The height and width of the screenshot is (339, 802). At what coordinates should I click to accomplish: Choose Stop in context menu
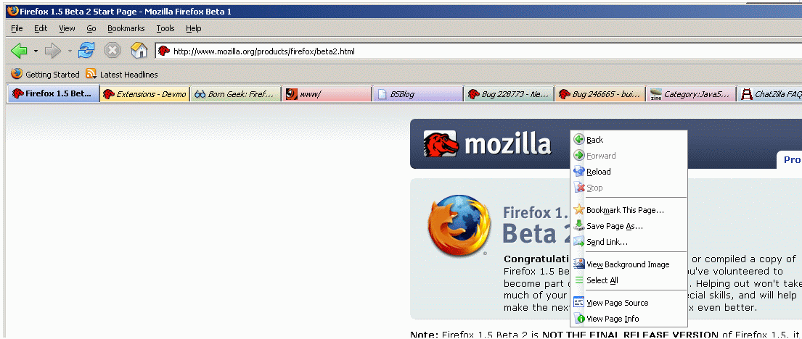click(629, 188)
